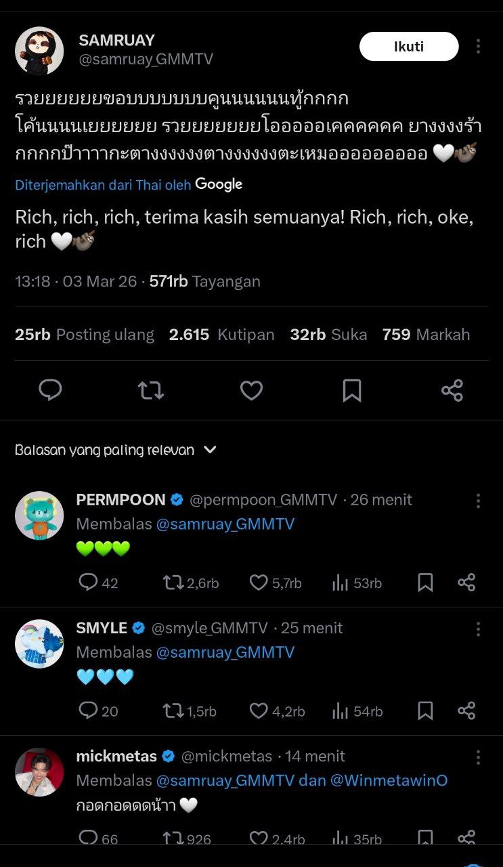Image resolution: width=503 pixels, height=867 pixels.
Task: Share SMYLE's reply
Action: [466, 711]
